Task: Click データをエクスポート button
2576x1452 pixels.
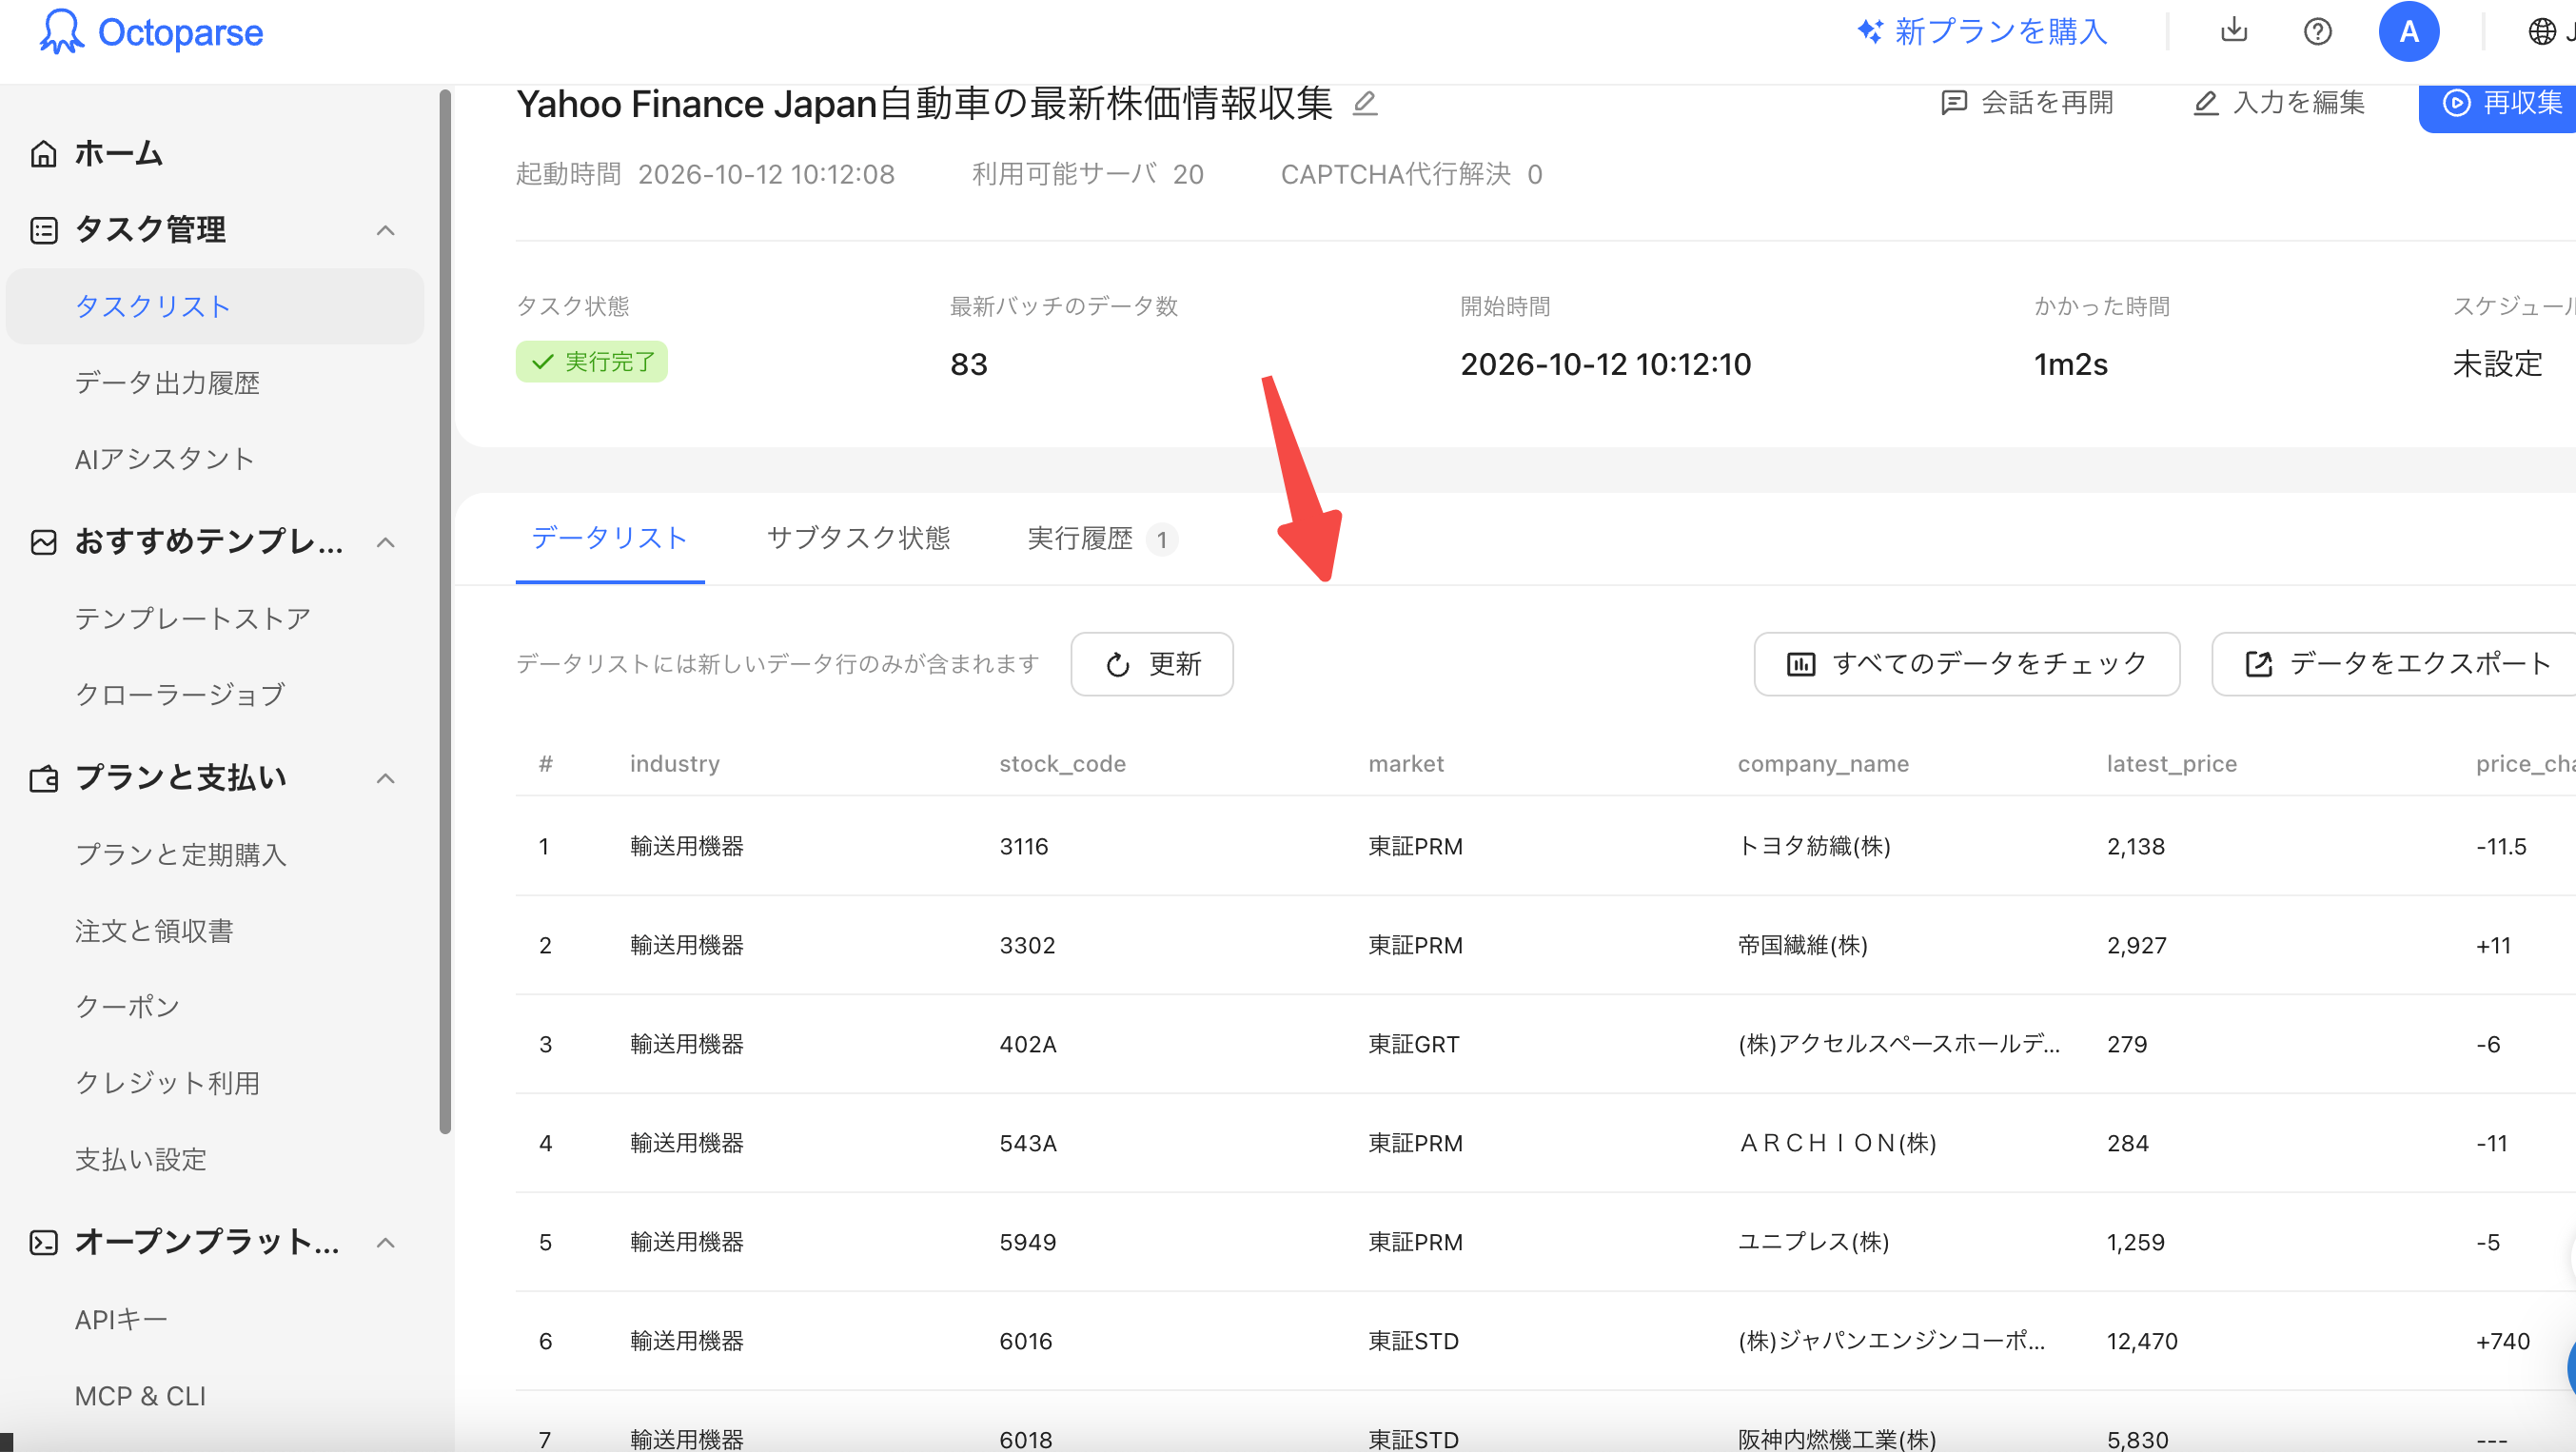Action: [2396, 664]
